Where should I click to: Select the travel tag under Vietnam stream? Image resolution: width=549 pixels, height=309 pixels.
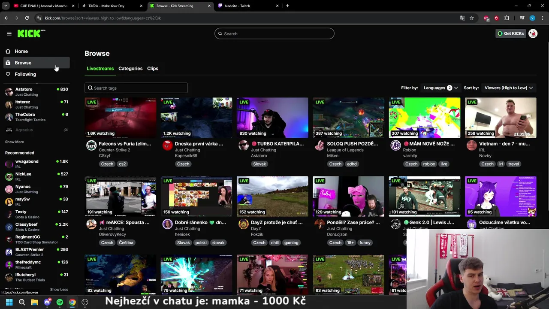pyautogui.click(x=513, y=164)
